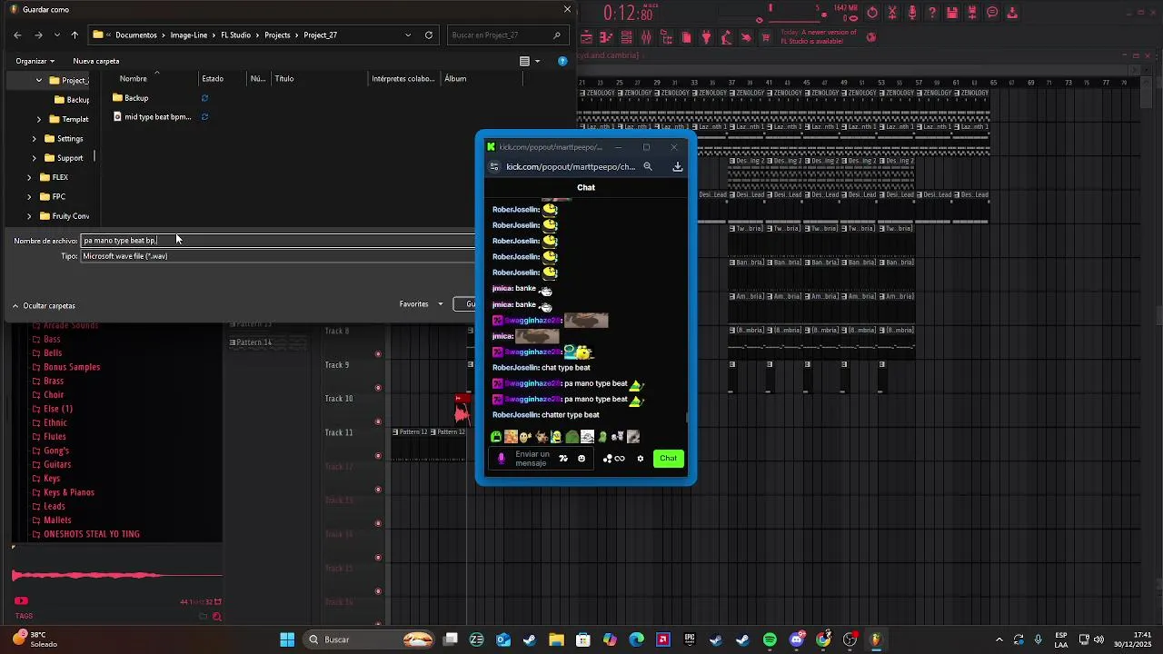The image size is (1163, 654).
Task: Click the purple microphone icon in chat box
Action: [501, 459]
